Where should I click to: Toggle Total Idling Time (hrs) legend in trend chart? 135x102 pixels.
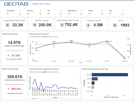(51, 37)
